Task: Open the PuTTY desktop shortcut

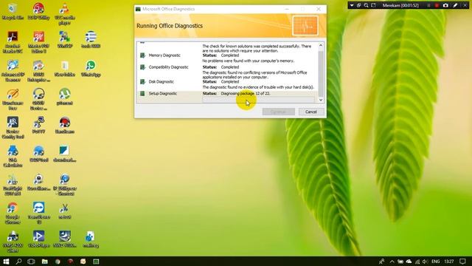Action: 38,125
